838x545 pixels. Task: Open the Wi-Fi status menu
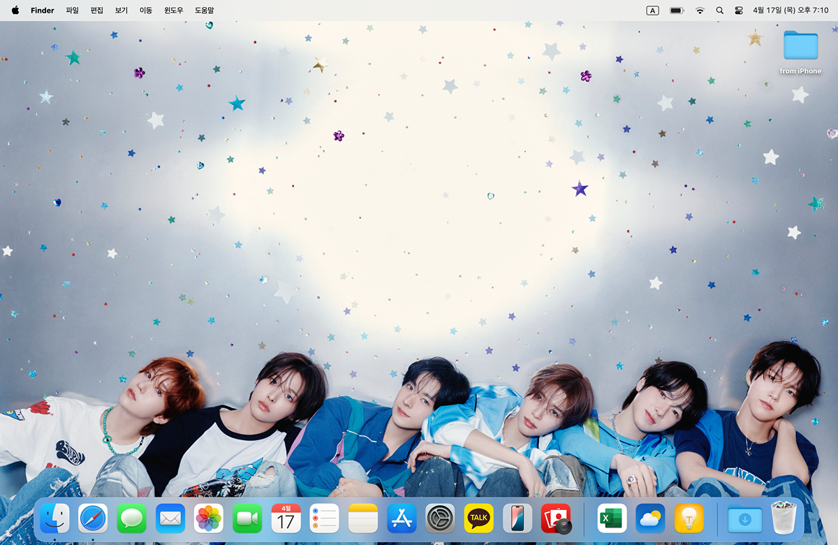700,10
